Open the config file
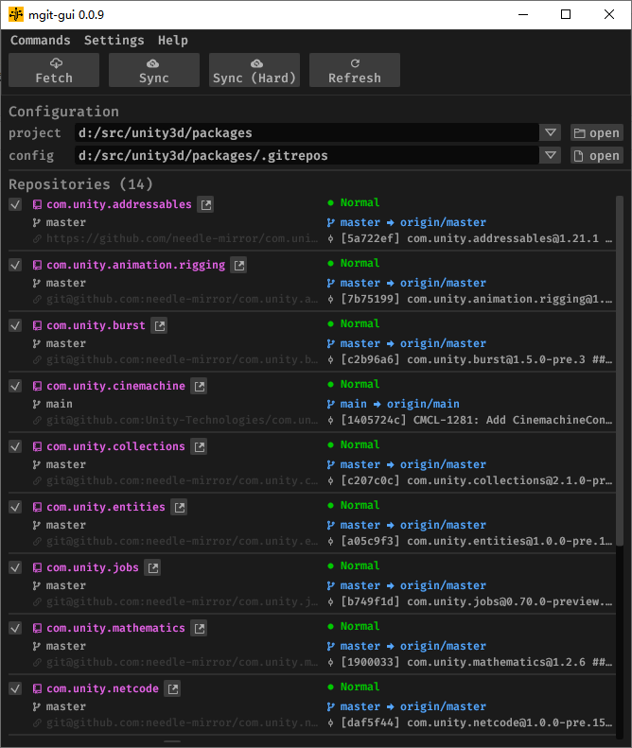The height and width of the screenshot is (748, 632). click(597, 155)
